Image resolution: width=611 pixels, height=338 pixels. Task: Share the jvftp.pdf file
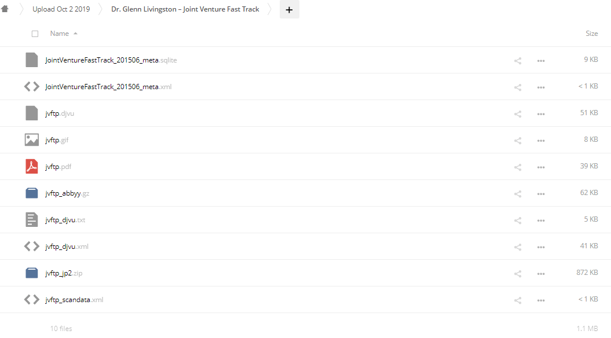tap(518, 167)
